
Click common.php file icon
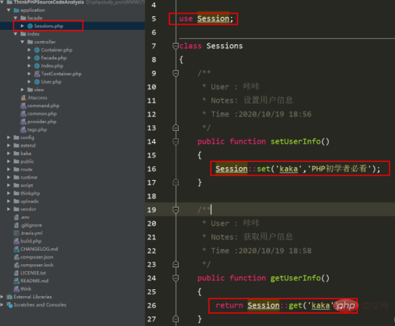pos(23,113)
